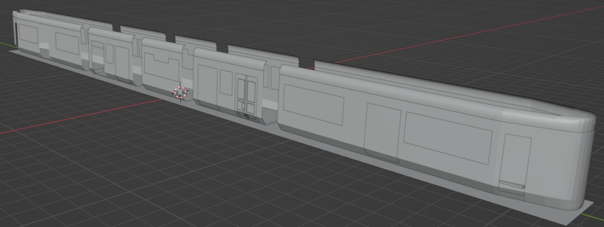The image size is (604, 227).
Task: Select the double passenger door on middle car
Action: (246, 96)
